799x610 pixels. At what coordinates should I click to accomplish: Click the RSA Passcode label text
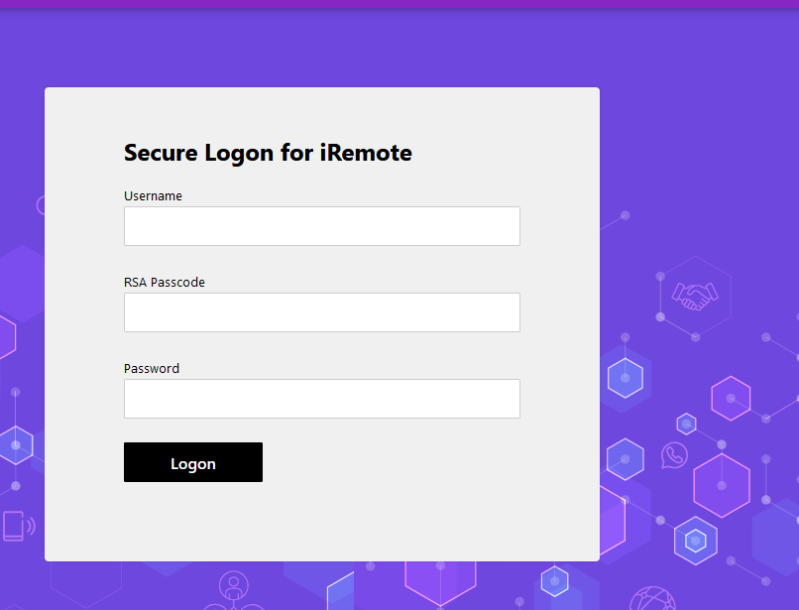[x=164, y=282]
